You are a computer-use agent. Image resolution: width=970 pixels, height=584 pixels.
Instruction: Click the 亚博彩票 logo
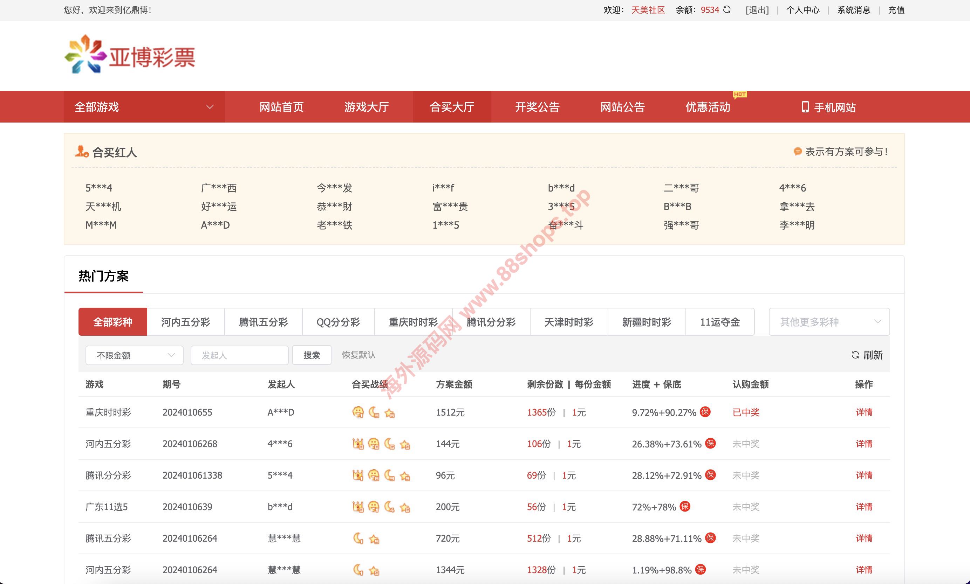(x=130, y=55)
